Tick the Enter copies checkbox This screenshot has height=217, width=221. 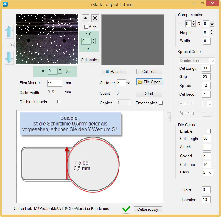click(x=161, y=103)
